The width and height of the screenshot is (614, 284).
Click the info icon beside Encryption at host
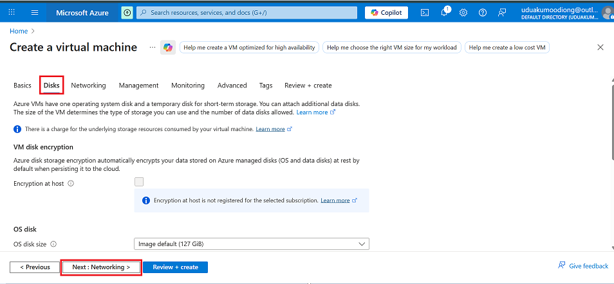click(71, 184)
